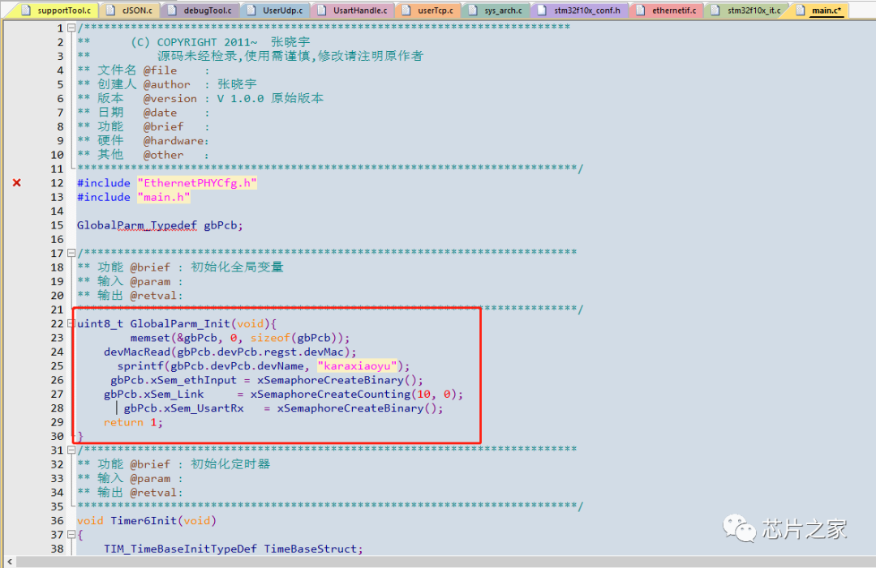Open the UsartHandle.c tab
The height and width of the screenshot is (568, 876).
(353, 10)
